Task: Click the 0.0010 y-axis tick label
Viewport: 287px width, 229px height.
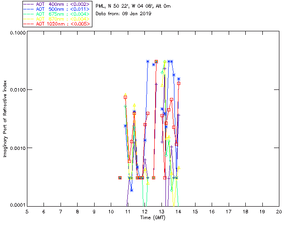Action: pos(17,148)
